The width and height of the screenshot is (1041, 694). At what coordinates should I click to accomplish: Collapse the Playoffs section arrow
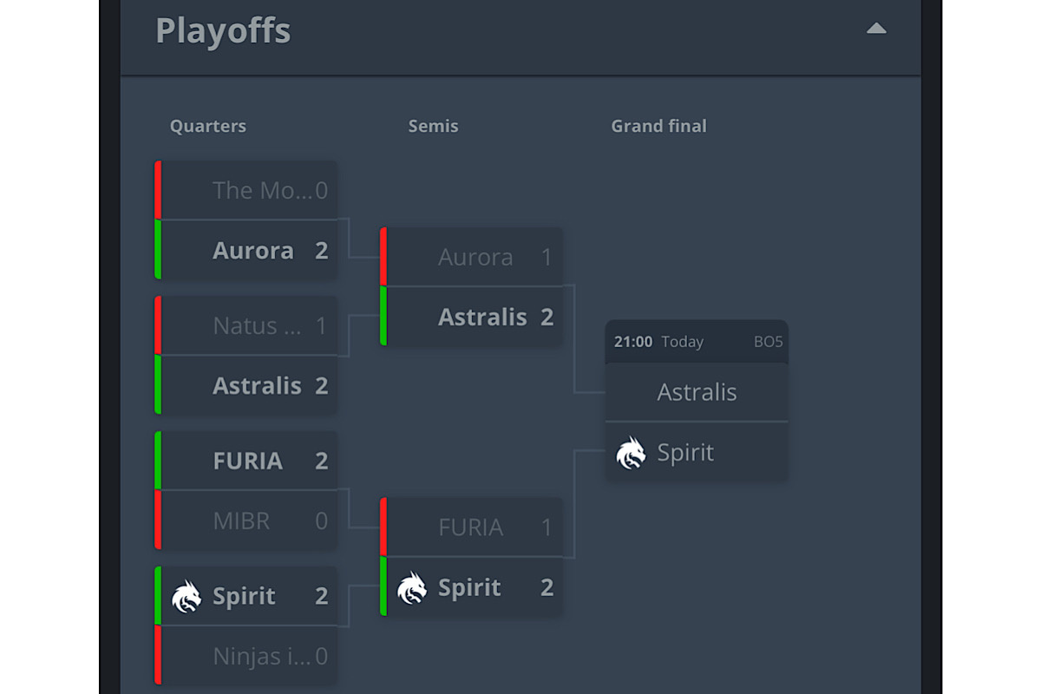[x=876, y=29]
